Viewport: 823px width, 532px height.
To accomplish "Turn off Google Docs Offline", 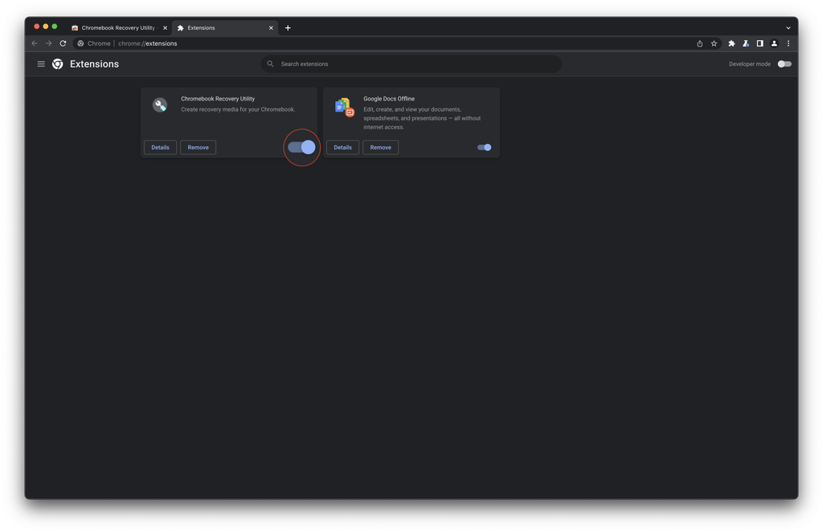I will (x=483, y=147).
